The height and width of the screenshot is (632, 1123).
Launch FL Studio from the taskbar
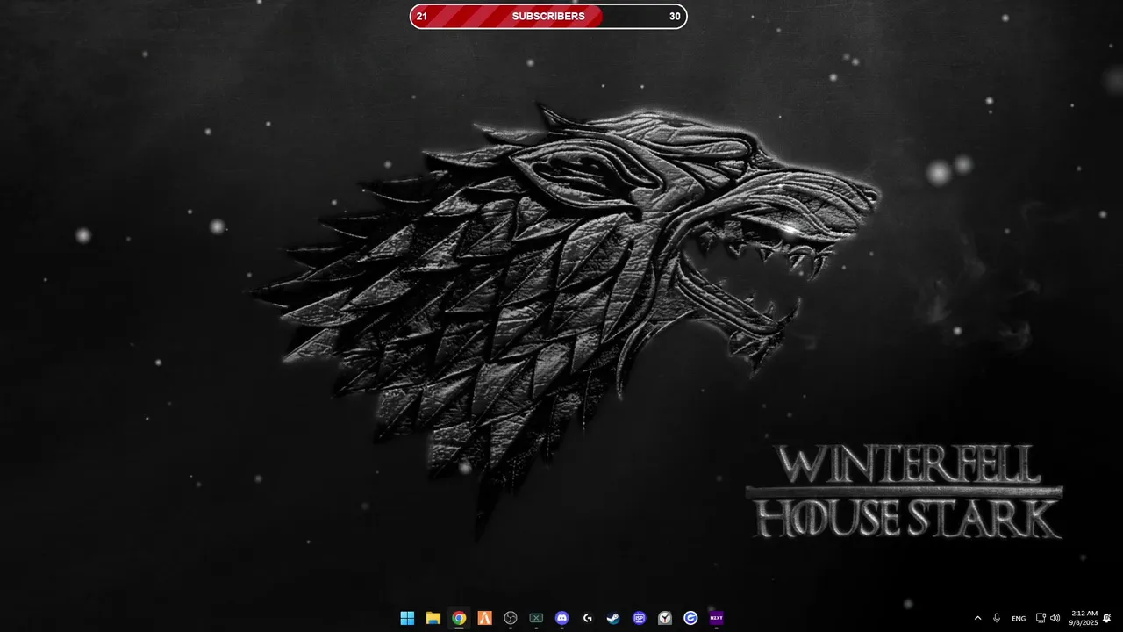(484, 618)
